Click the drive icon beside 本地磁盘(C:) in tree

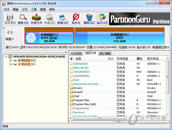15,60
